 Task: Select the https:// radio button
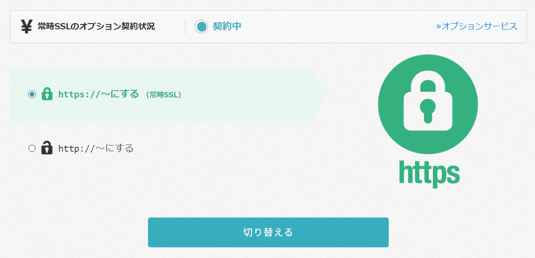(x=32, y=94)
